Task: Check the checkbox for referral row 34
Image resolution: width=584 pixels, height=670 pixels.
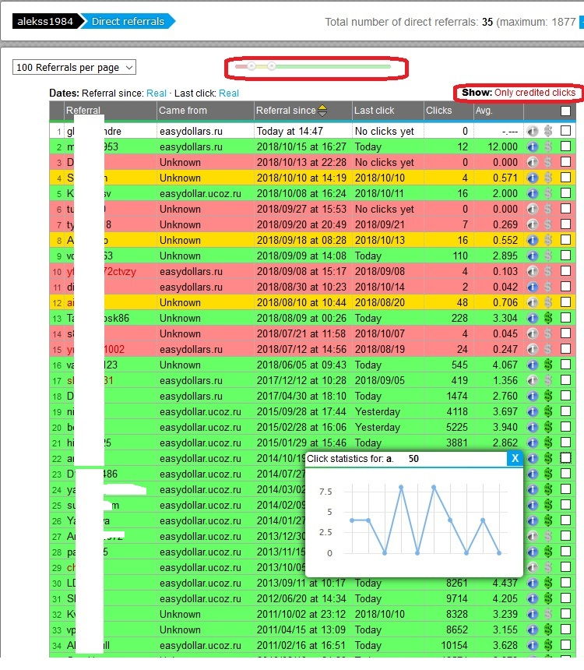Action: [x=565, y=645]
